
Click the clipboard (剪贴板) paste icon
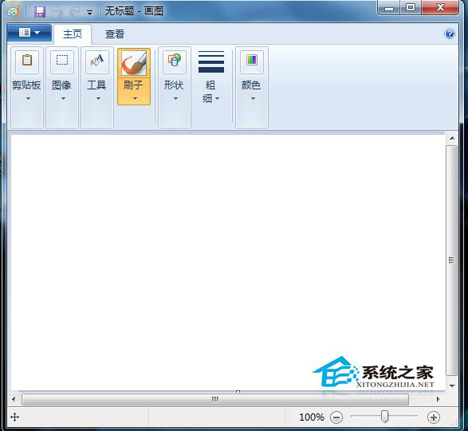[x=27, y=61]
